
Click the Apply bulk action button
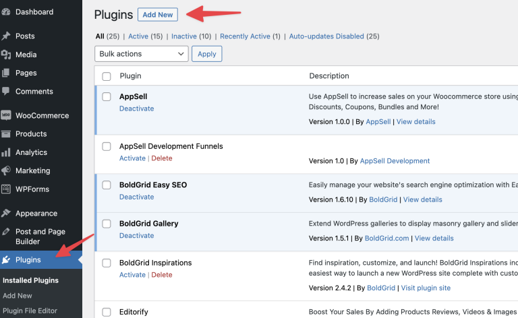pos(207,54)
